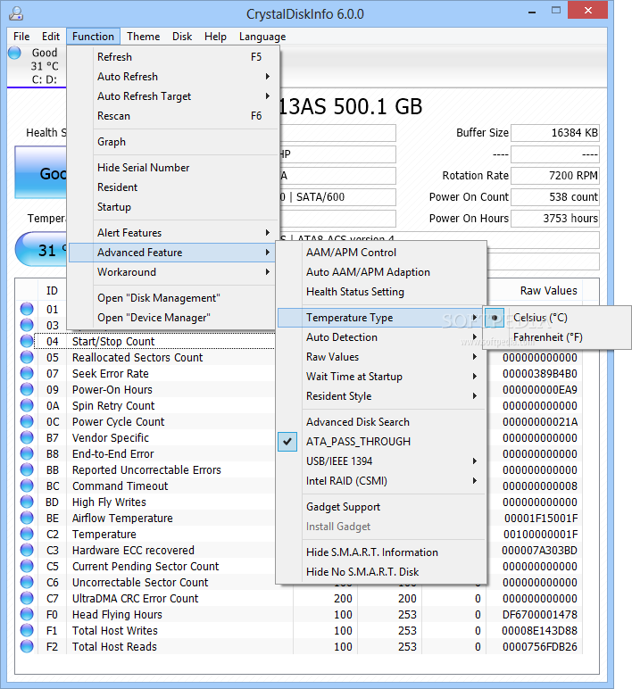Viewport: 632px width, 689px height.
Task: Click status orb for Reported Uncorrectable Errors
Action: (27, 469)
